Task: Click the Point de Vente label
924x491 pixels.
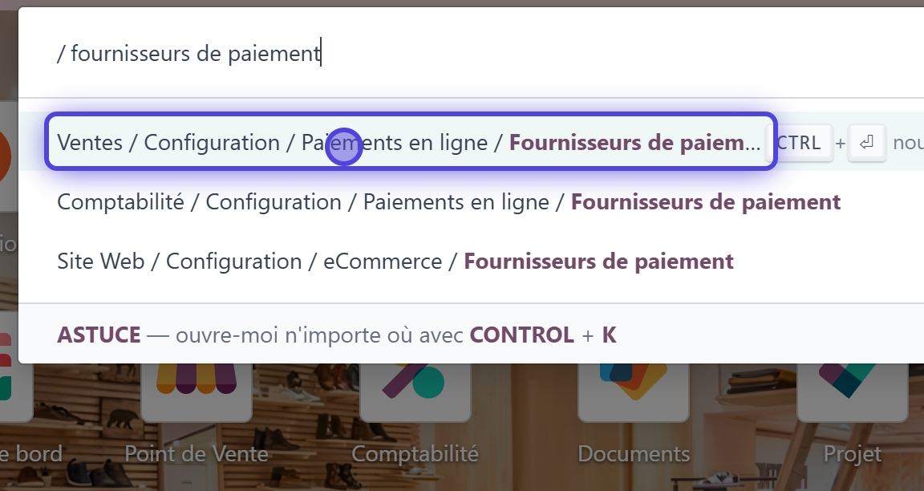Action: pyautogui.click(x=197, y=454)
